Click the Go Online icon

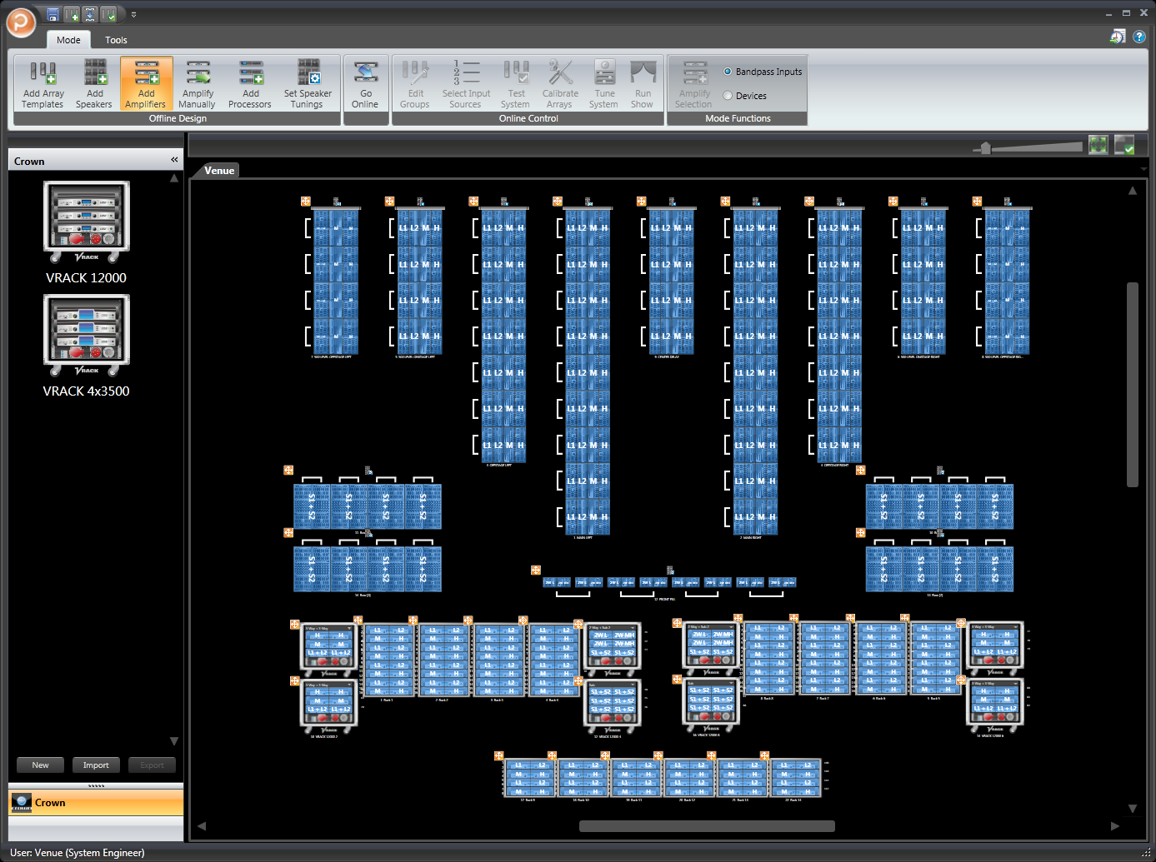coord(366,83)
